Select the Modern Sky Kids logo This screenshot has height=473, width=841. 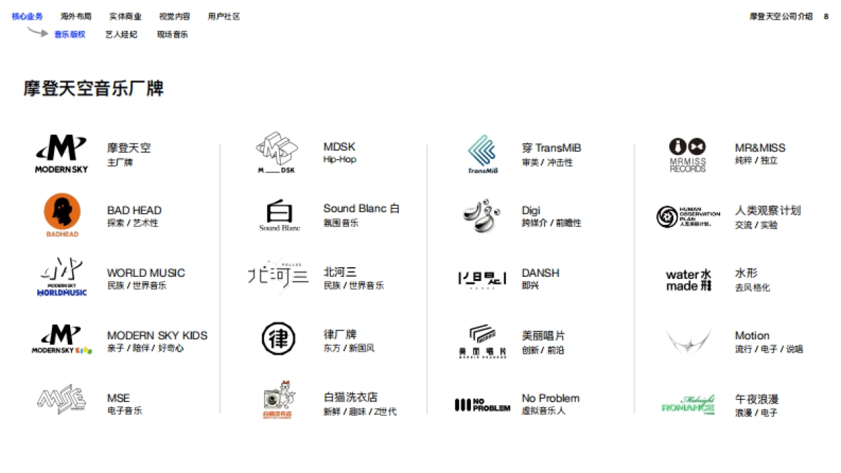pos(62,340)
